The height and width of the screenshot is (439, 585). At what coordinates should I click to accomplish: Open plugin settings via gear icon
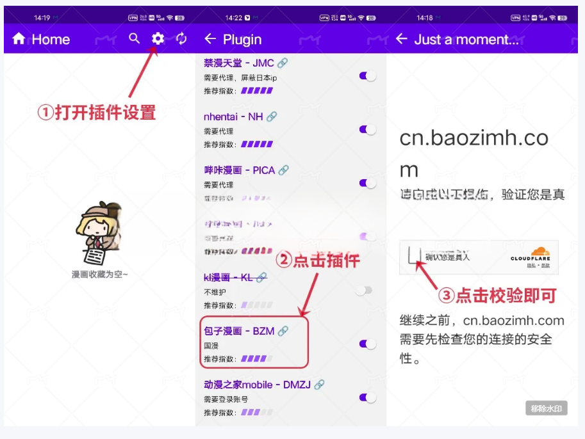[x=158, y=38]
